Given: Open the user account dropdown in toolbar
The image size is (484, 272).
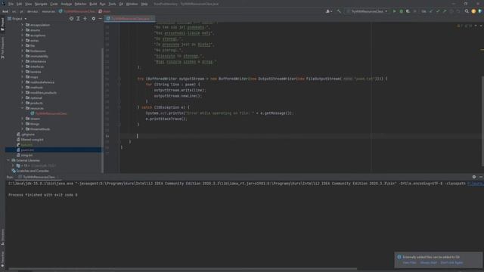Looking at the screenshot, I should pyautogui.click(x=329, y=11).
